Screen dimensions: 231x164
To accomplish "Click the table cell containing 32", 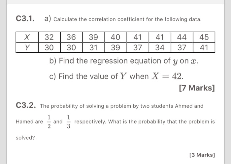I will coord(49,37).
